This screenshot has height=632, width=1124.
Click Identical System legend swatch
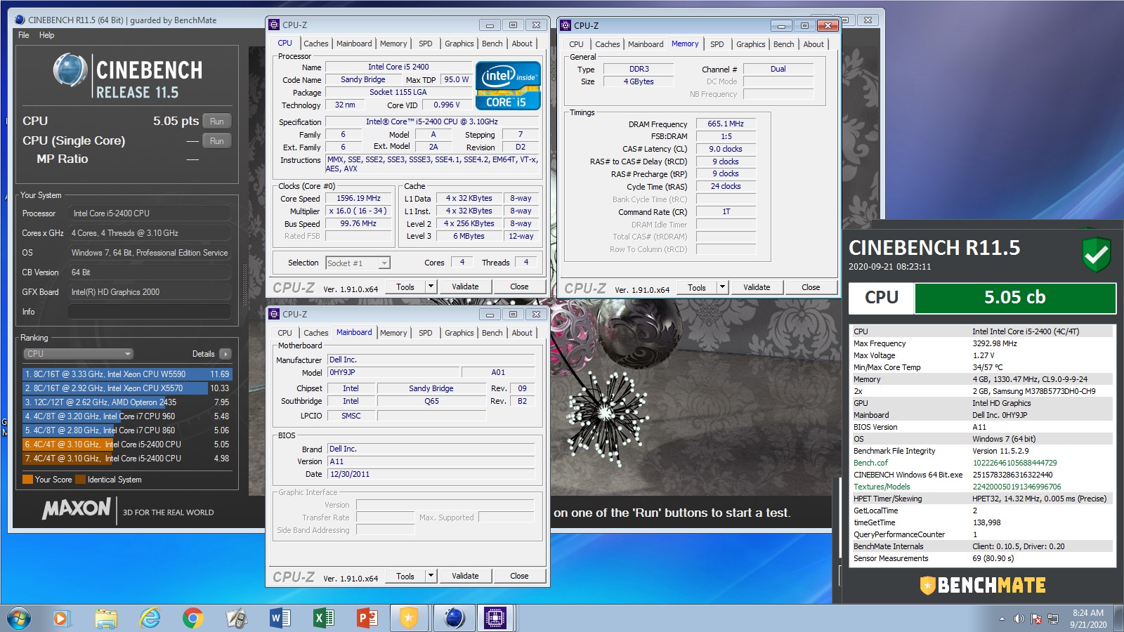click(80, 480)
